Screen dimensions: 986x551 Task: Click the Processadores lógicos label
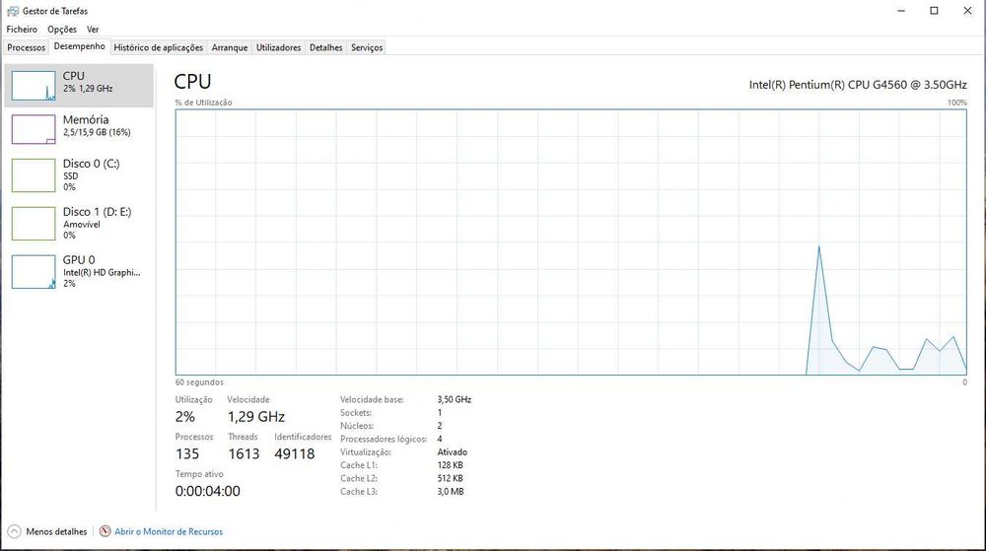point(384,440)
